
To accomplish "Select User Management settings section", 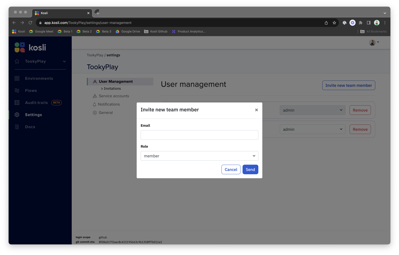I will tap(120, 82).
